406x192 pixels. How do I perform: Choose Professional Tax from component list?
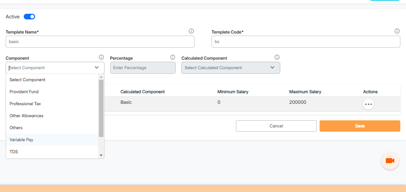click(x=26, y=104)
